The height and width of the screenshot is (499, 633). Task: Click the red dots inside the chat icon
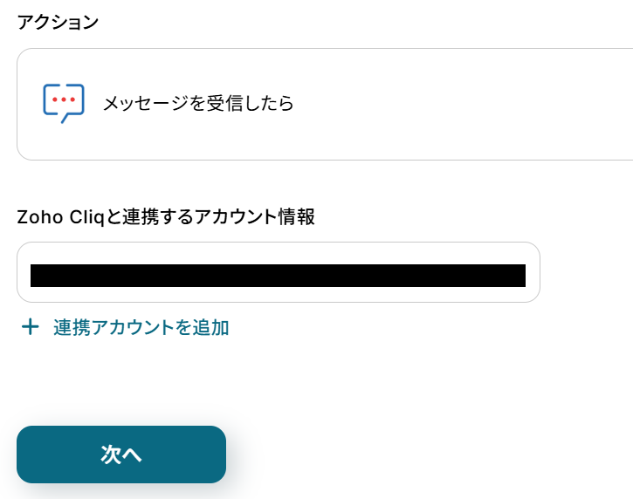pyautogui.click(x=63, y=99)
